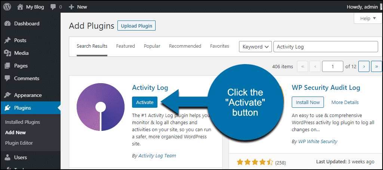Click Upload Plugin button
This screenshot has height=170, width=383.
click(137, 26)
